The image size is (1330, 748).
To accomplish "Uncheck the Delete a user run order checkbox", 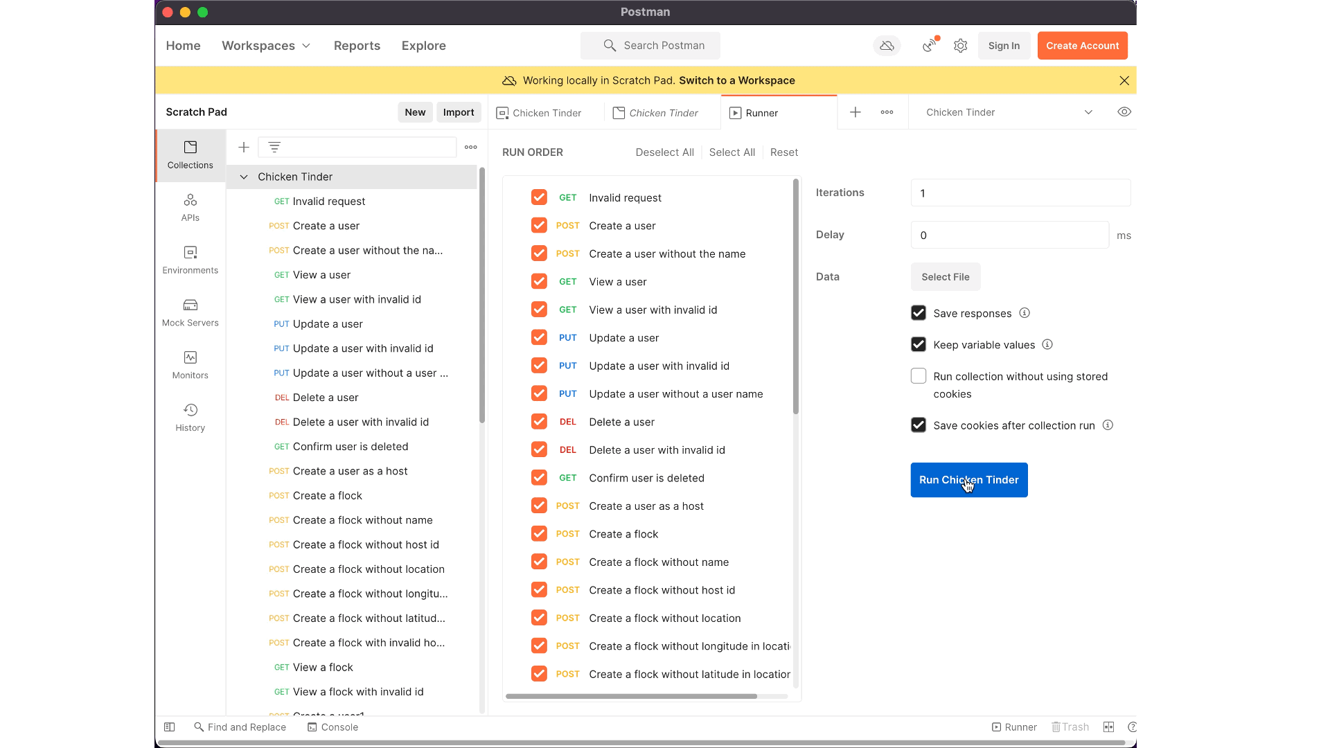I will 539,421.
